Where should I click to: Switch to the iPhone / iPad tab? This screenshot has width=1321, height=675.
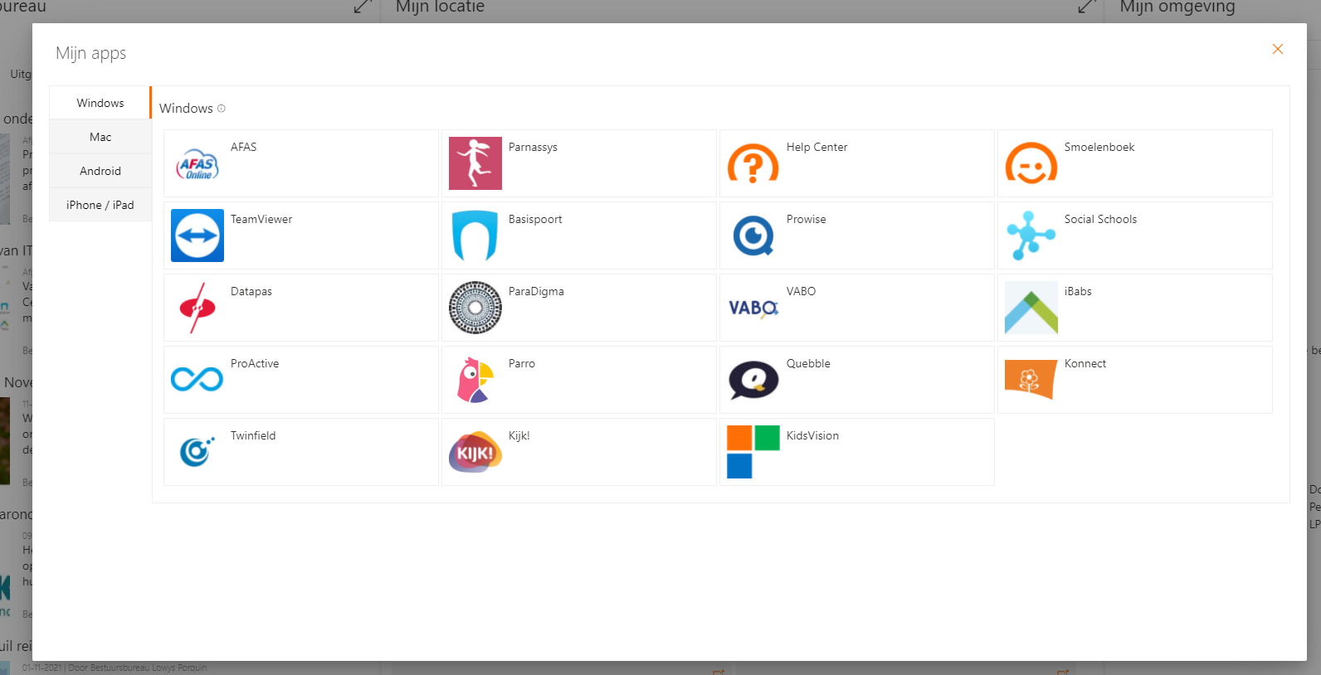(100, 205)
